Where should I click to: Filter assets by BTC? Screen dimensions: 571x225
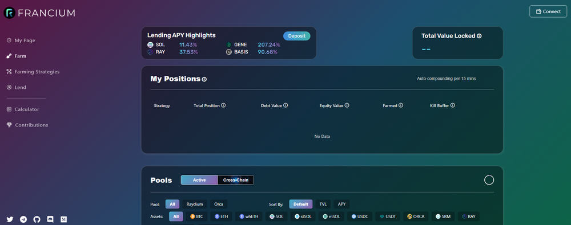[196, 216]
